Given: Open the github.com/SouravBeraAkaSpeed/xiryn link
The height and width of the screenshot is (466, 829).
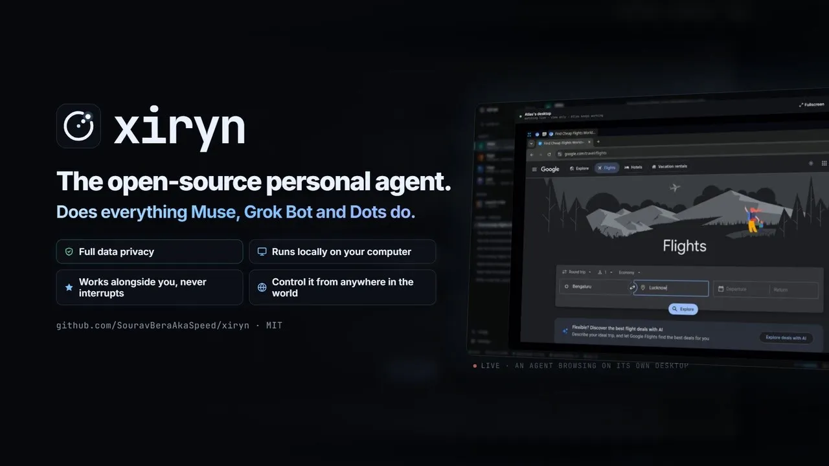Looking at the screenshot, I should pyautogui.click(x=153, y=326).
